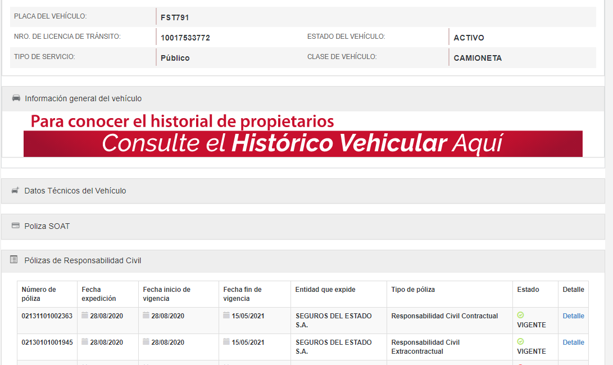Image resolution: width=613 pixels, height=365 pixels.
Task: Click the Número de póliza column header
Action: [x=39, y=294]
